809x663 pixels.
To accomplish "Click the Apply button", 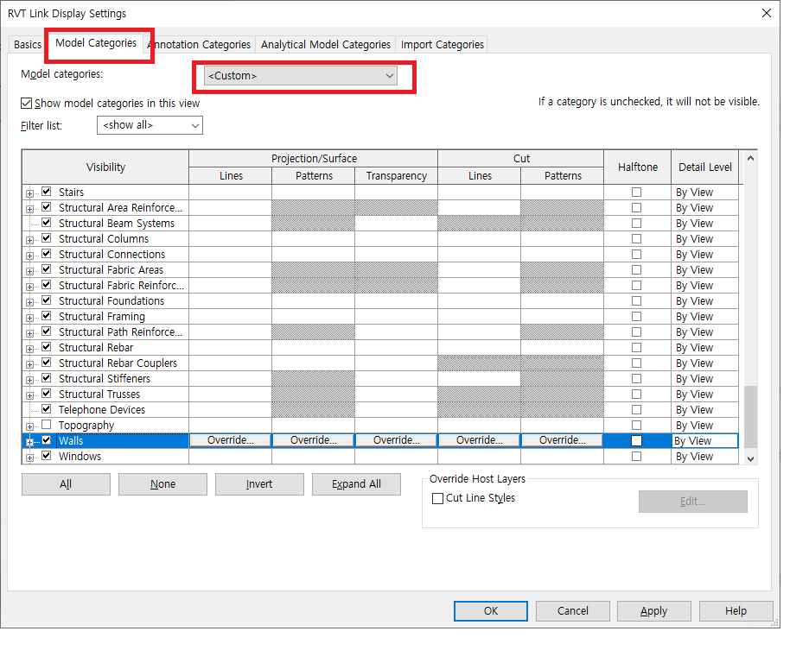I will 653,611.
